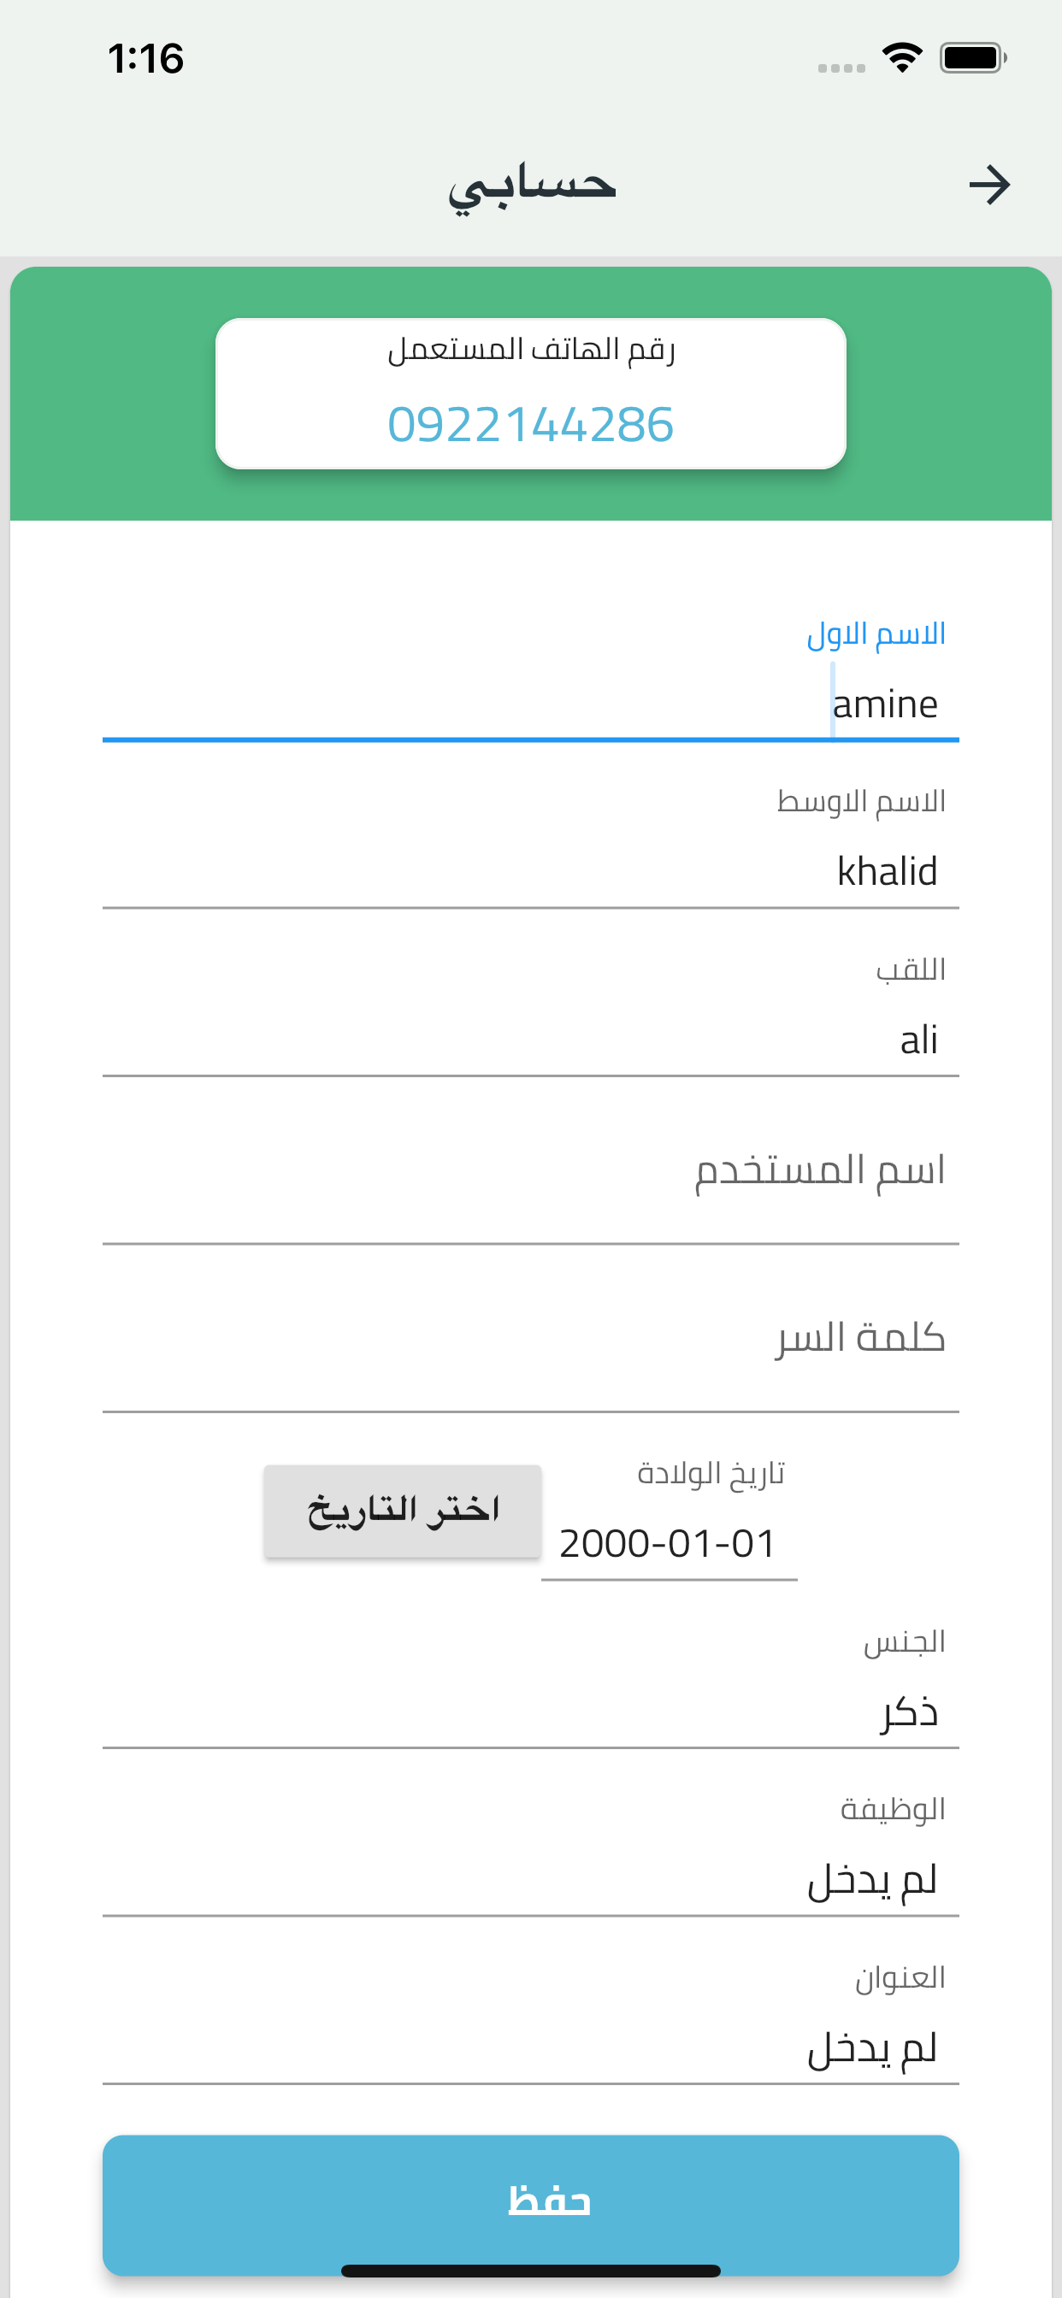Tap the رقم الهاتف المستعمل card label
Screen dimensions: 1062x2298
tap(531, 350)
